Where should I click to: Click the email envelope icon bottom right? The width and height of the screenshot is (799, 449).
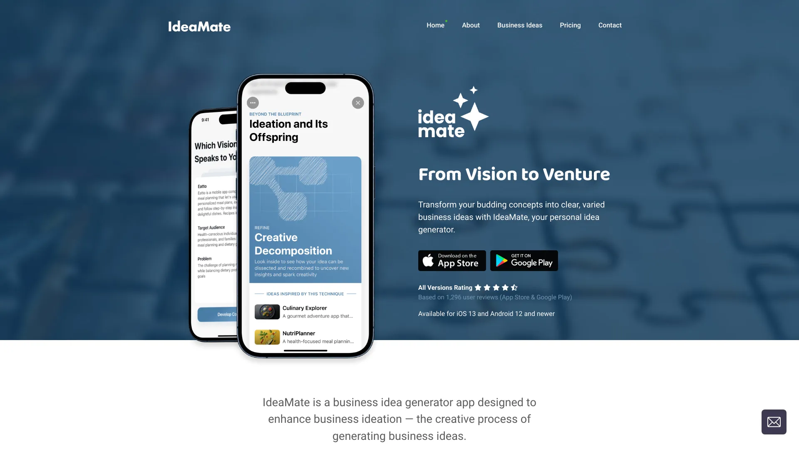point(774,422)
